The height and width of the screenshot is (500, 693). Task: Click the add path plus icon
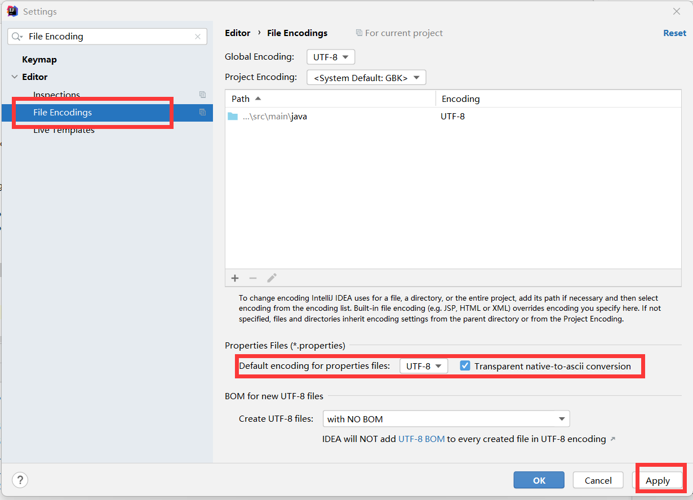pyautogui.click(x=235, y=278)
